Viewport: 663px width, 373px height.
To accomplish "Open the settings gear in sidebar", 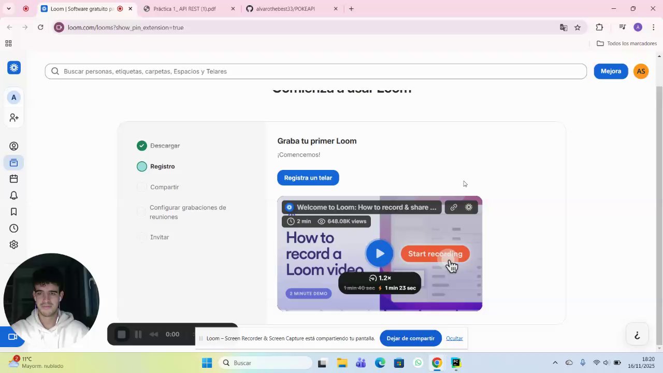I will 14,245.
